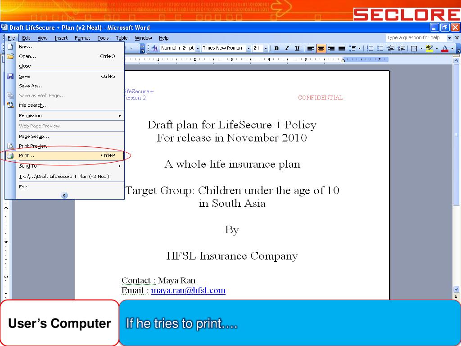Open the Help menu
This screenshot has height=346, width=461.
pos(164,38)
